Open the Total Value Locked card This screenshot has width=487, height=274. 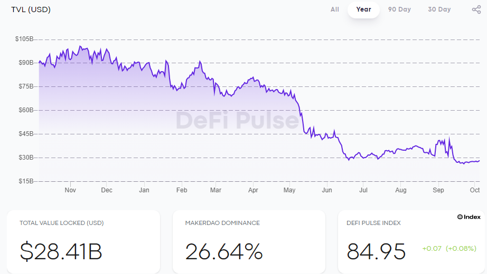click(83, 241)
